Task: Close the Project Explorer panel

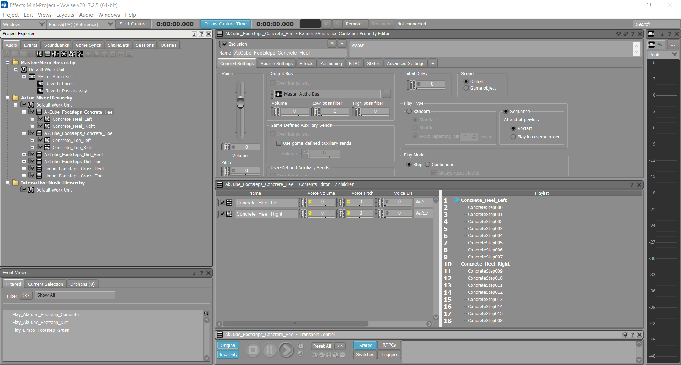Action: [209, 34]
